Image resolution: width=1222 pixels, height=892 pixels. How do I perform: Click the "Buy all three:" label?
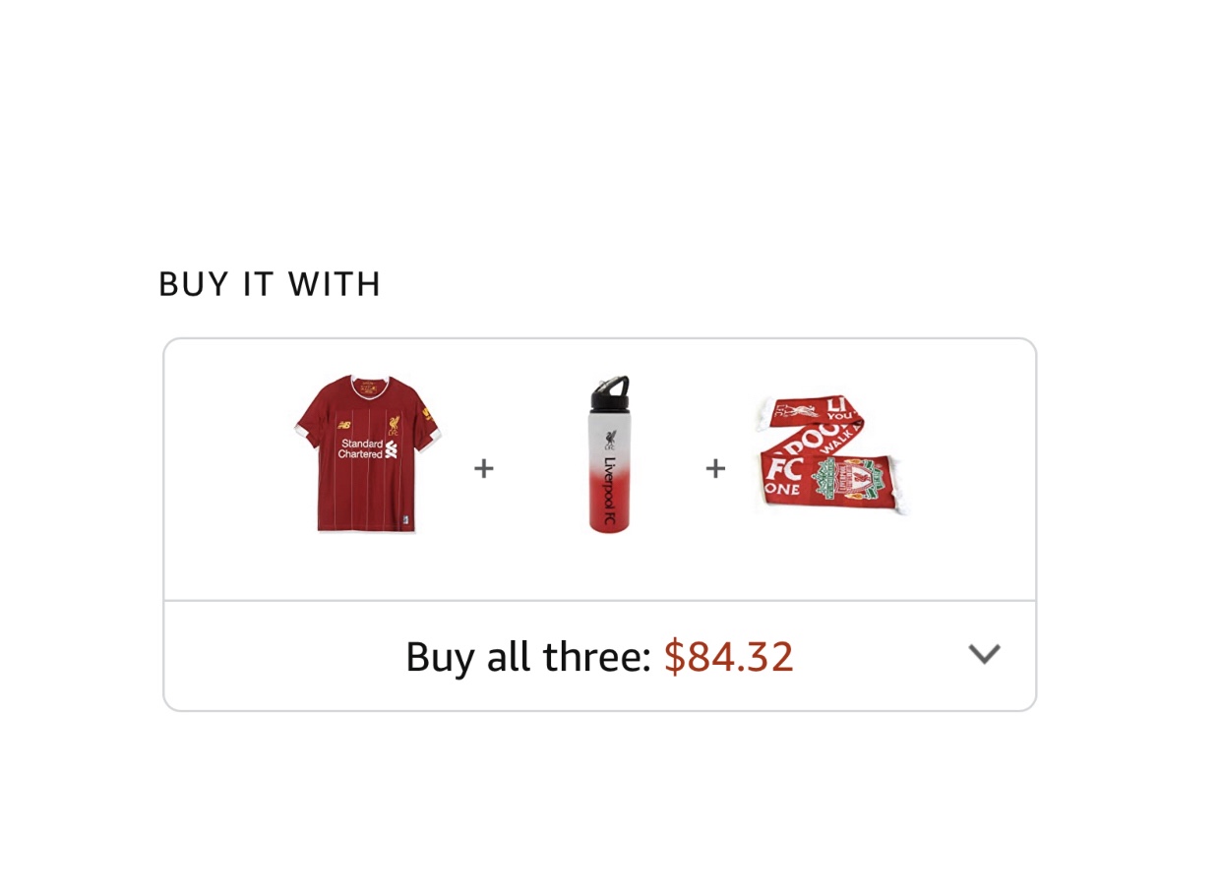528,657
